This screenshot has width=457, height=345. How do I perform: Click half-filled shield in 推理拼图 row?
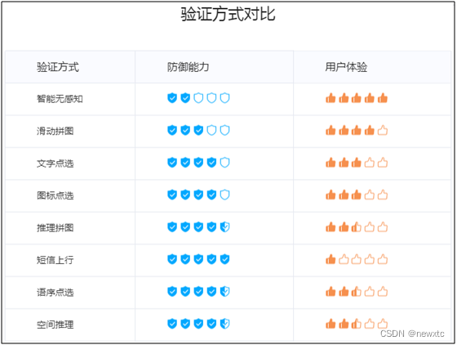[x=224, y=226]
